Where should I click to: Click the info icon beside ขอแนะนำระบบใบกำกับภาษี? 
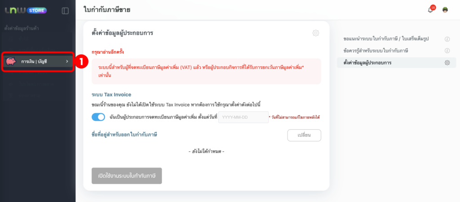[x=447, y=39]
